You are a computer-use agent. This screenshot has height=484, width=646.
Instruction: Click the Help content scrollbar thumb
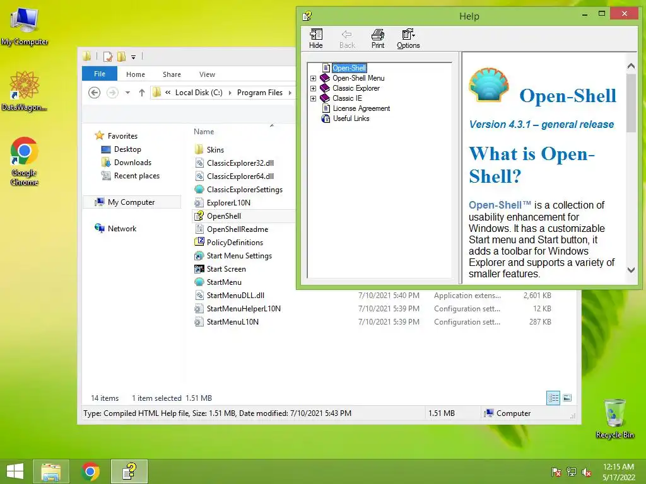tap(631, 103)
